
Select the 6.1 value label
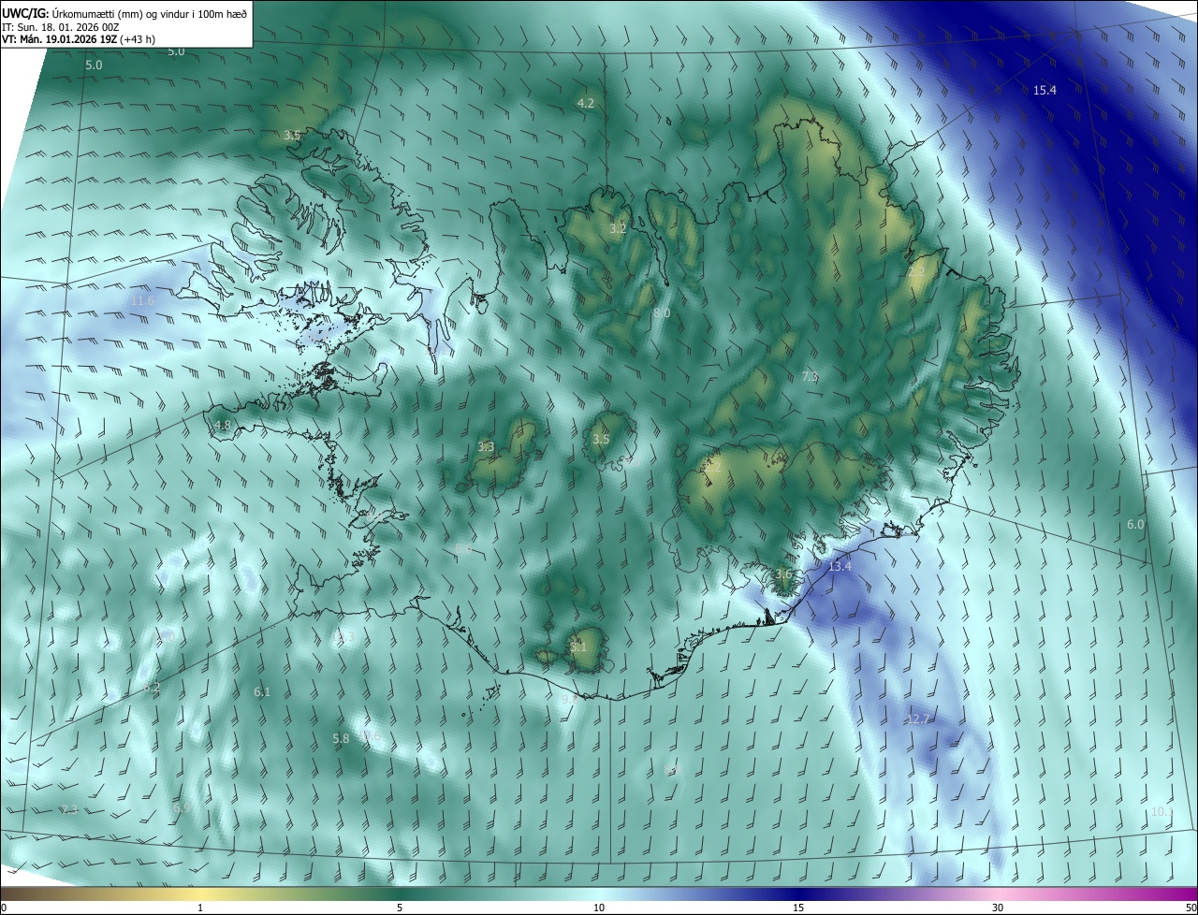tap(262, 692)
